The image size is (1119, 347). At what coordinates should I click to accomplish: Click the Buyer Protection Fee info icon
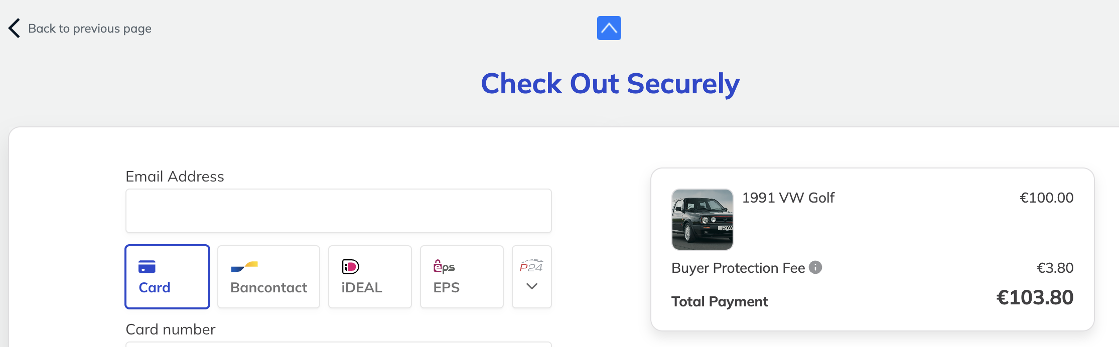pos(815,267)
